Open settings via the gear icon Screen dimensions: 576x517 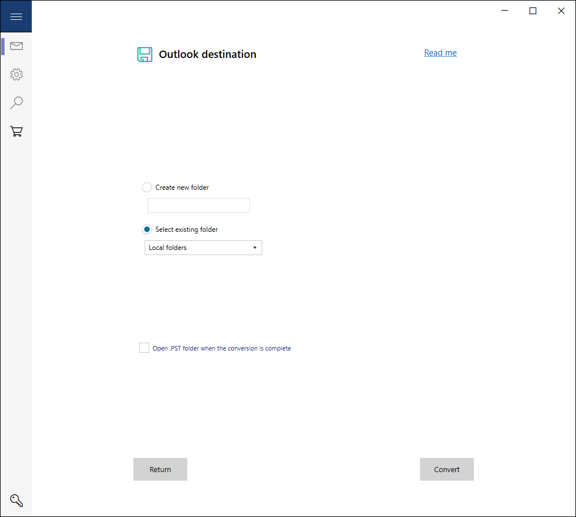click(16, 74)
